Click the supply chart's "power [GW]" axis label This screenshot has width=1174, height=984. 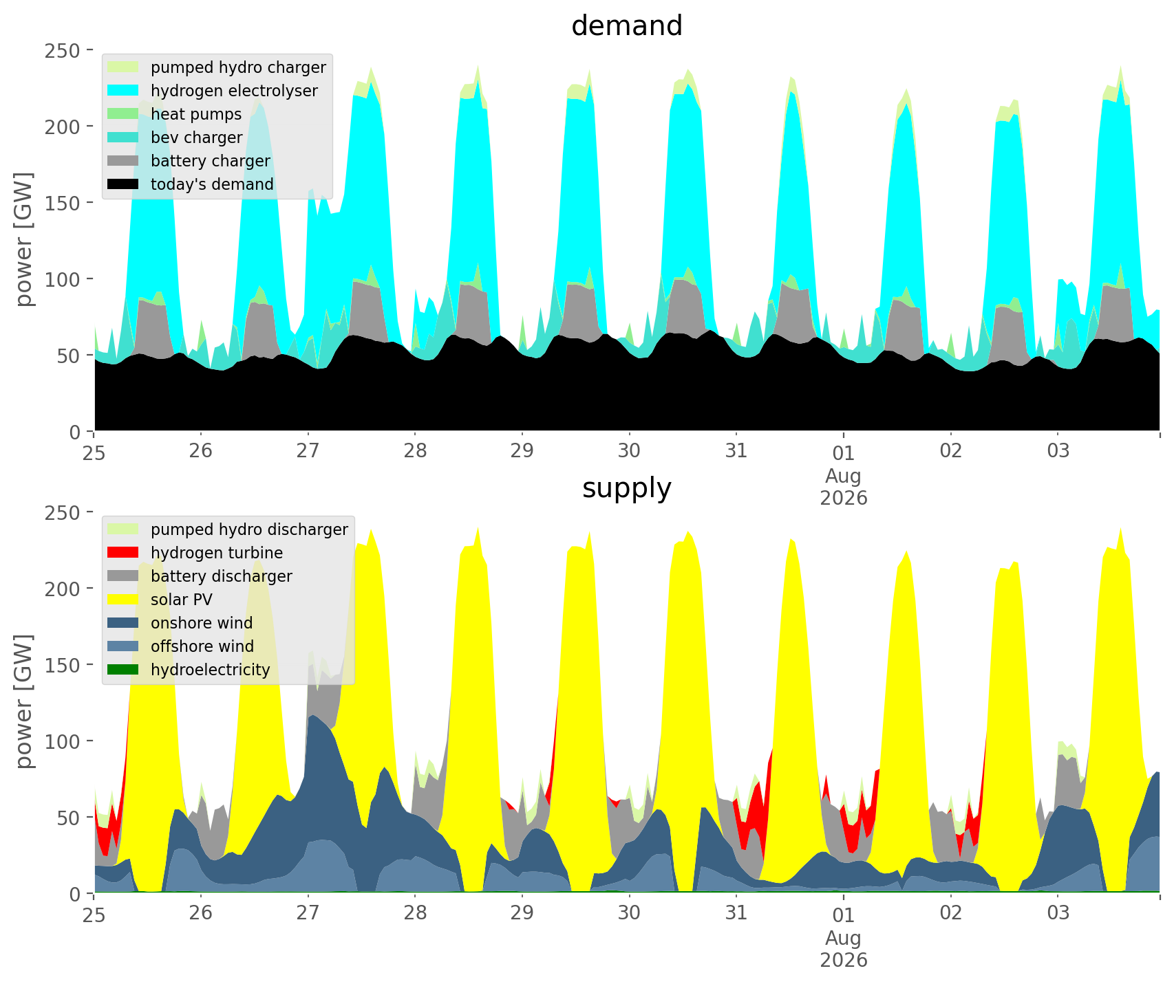click(x=24, y=702)
